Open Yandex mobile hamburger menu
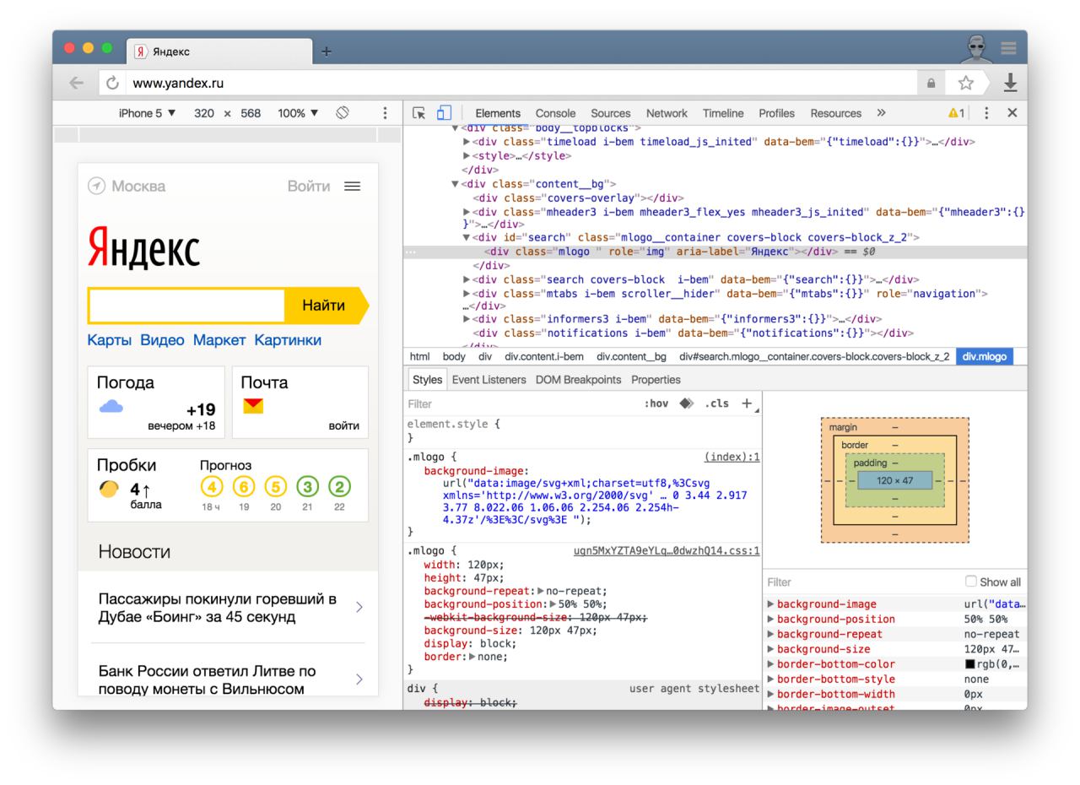1080x785 pixels. coord(352,187)
